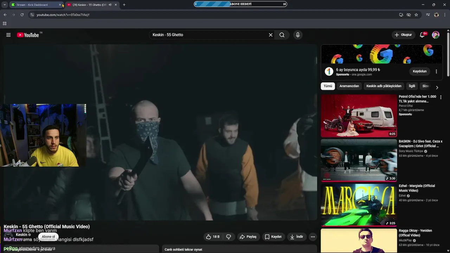Close the Stream - Kick Dashboard tab
This screenshot has width=450, height=253.
[60, 5]
